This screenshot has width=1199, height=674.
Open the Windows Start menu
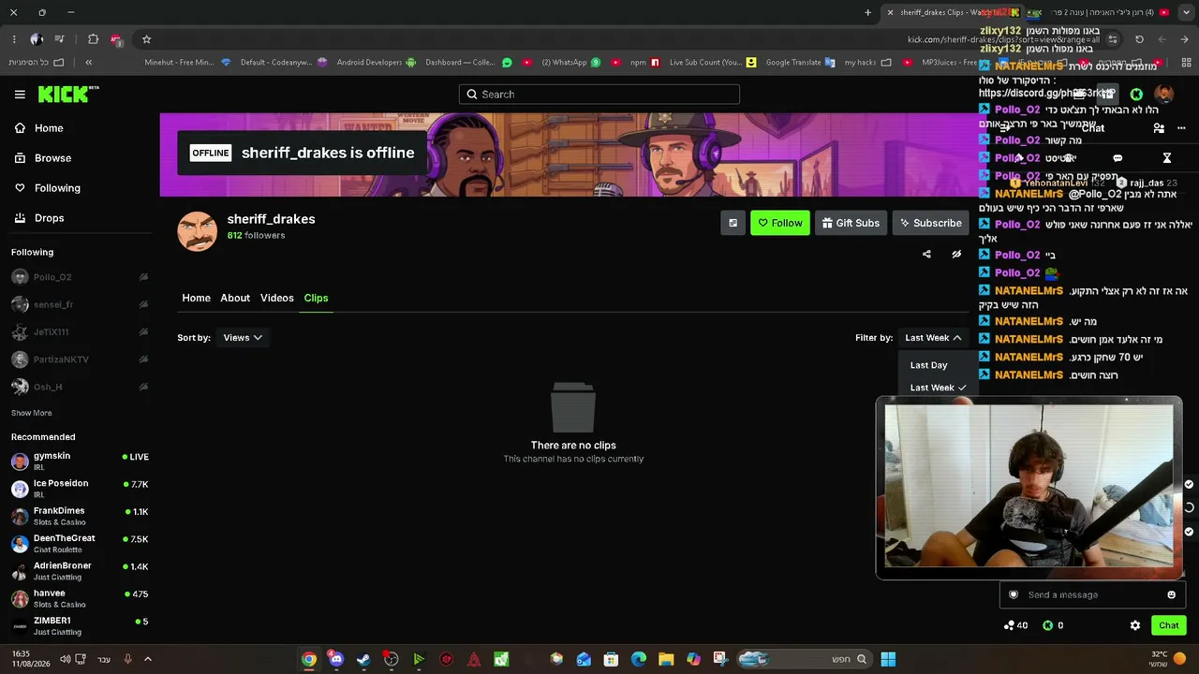[x=888, y=659]
